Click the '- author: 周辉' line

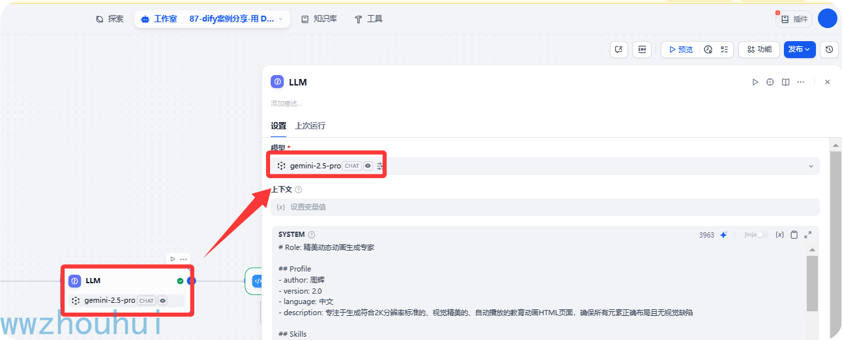pos(300,280)
